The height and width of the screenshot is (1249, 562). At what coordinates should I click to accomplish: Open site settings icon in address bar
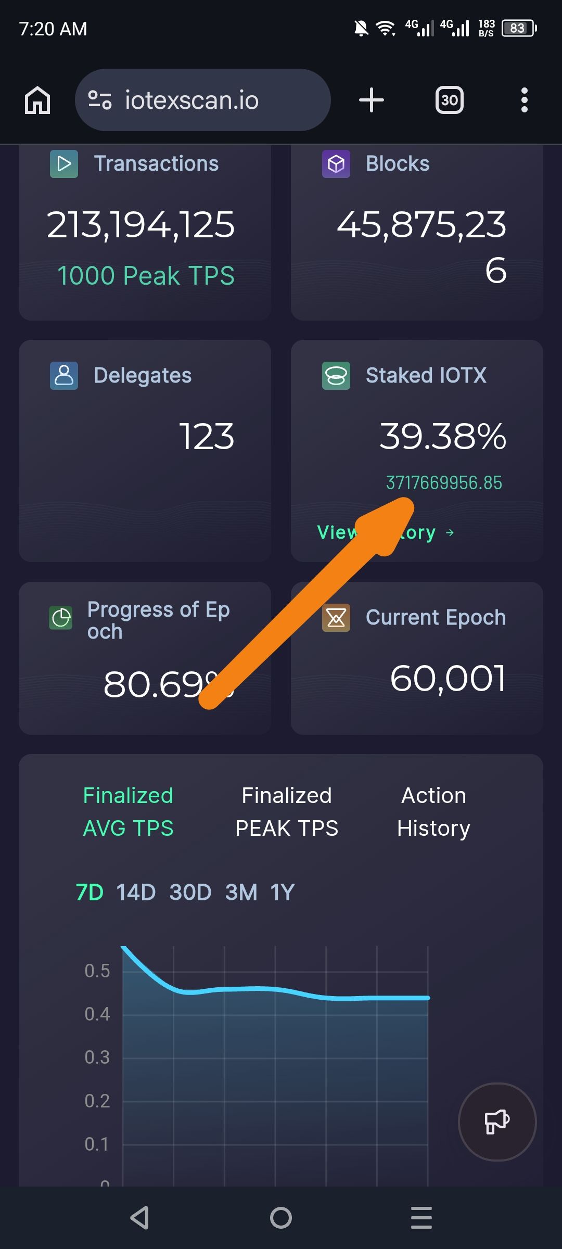click(x=99, y=100)
